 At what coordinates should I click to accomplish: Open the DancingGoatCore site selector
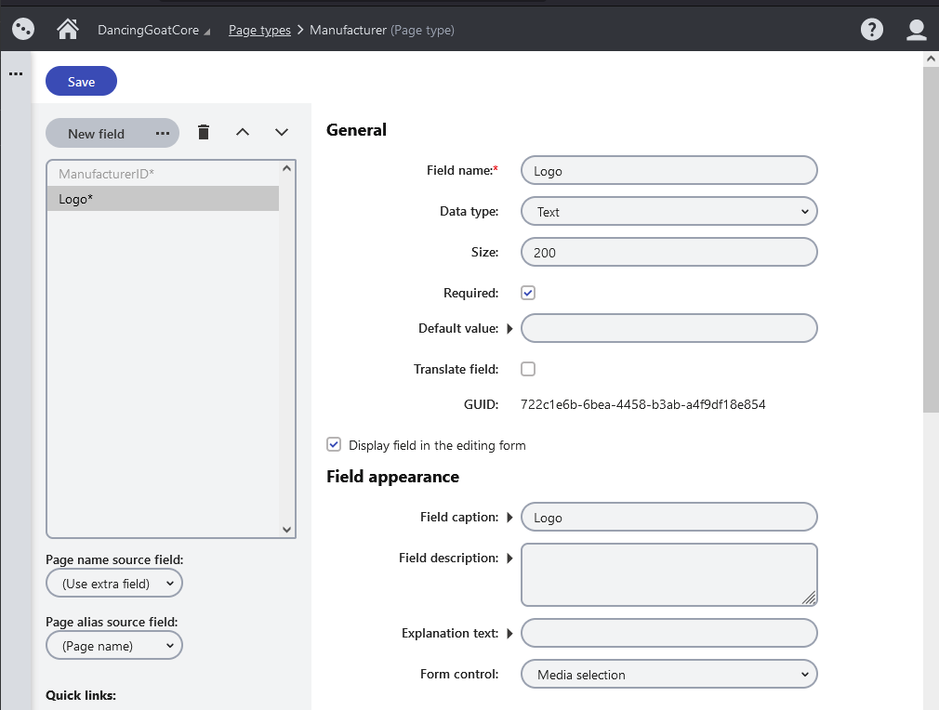[154, 30]
